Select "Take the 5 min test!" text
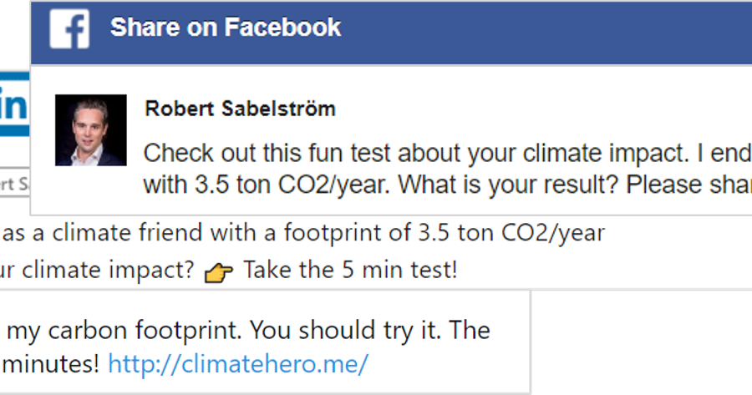 coord(350,271)
